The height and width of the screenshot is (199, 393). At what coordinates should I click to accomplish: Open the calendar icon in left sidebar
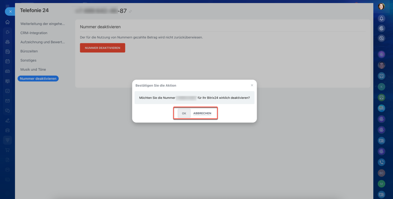point(8,61)
